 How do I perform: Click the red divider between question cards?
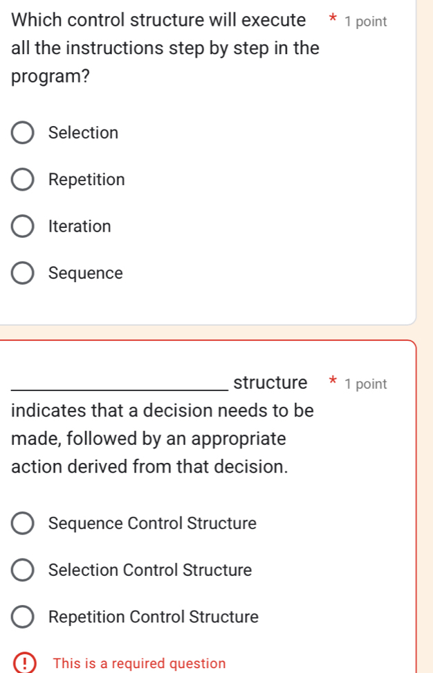208,333
